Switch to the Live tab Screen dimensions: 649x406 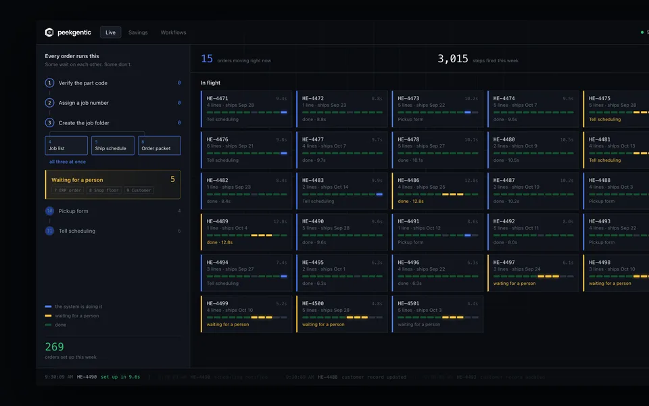point(110,32)
